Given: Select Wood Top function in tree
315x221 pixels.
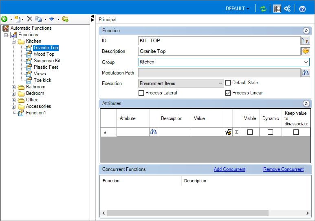Looking at the screenshot, I should (x=44, y=54).
